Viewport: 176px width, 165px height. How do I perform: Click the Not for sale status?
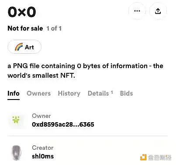[25, 28]
